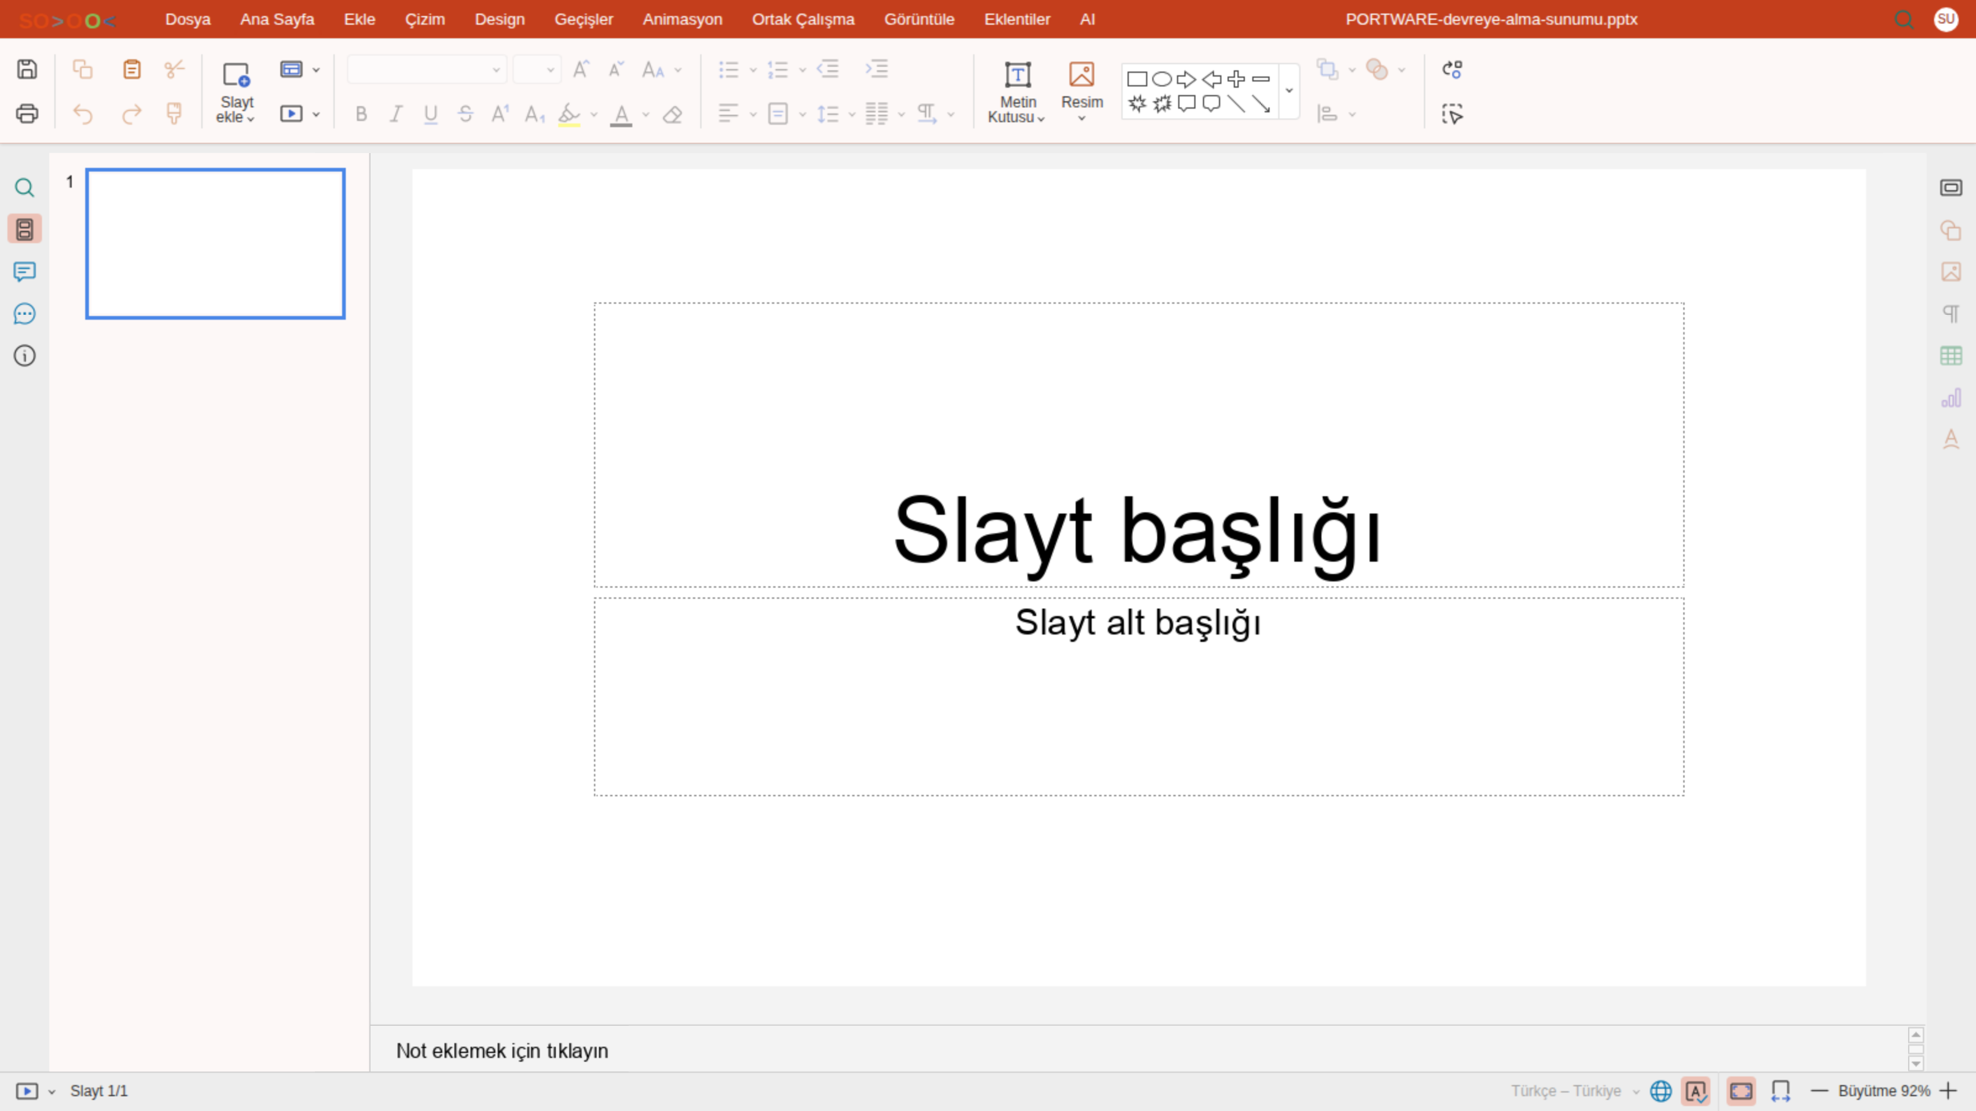1976x1111 pixels.
Task: Switch to Geçişler tab
Action: 584,19
